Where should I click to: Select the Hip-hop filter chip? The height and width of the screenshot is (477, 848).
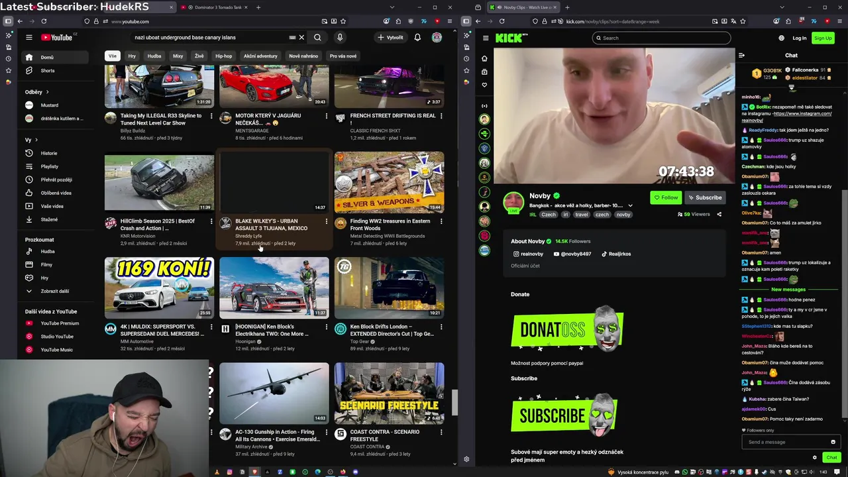224,56
